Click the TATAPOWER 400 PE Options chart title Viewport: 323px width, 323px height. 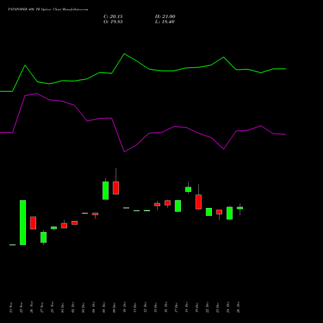coord(48,9)
